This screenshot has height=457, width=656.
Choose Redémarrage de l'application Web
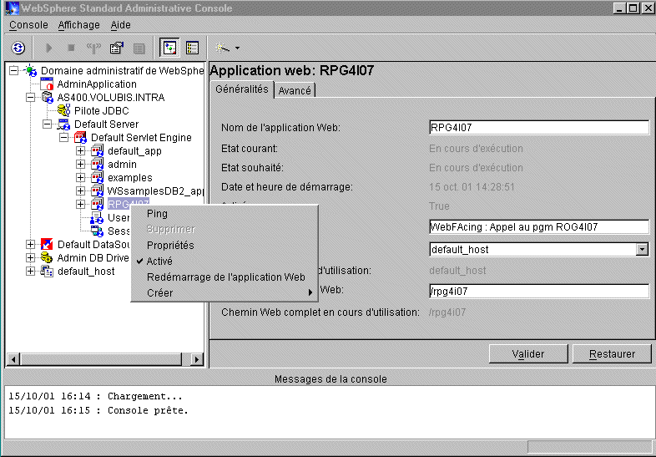tap(225, 277)
